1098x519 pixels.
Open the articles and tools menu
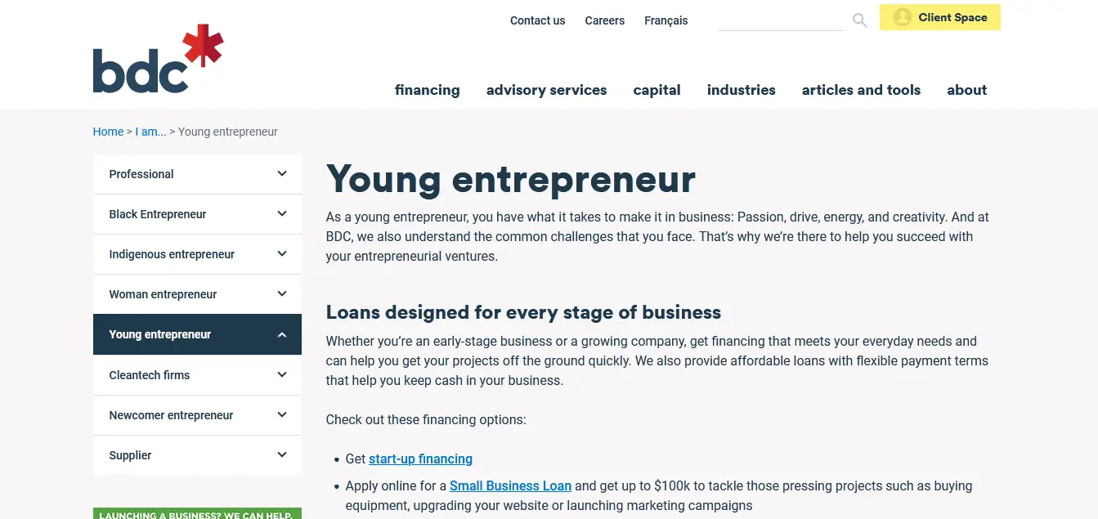[861, 90]
